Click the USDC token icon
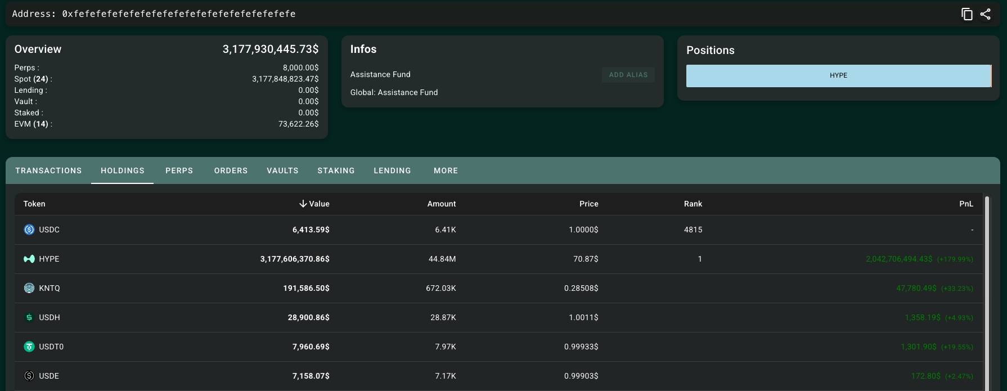Screen dimensions: 1007x391 click(x=29, y=230)
